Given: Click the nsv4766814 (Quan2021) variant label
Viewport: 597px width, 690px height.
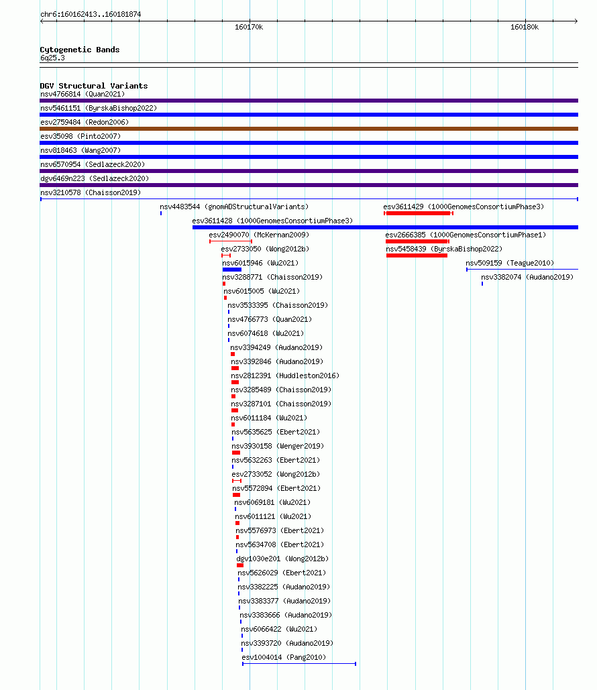Looking at the screenshot, I should [83, 94].
